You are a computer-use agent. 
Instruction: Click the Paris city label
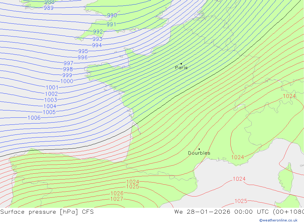coord(181,68)
